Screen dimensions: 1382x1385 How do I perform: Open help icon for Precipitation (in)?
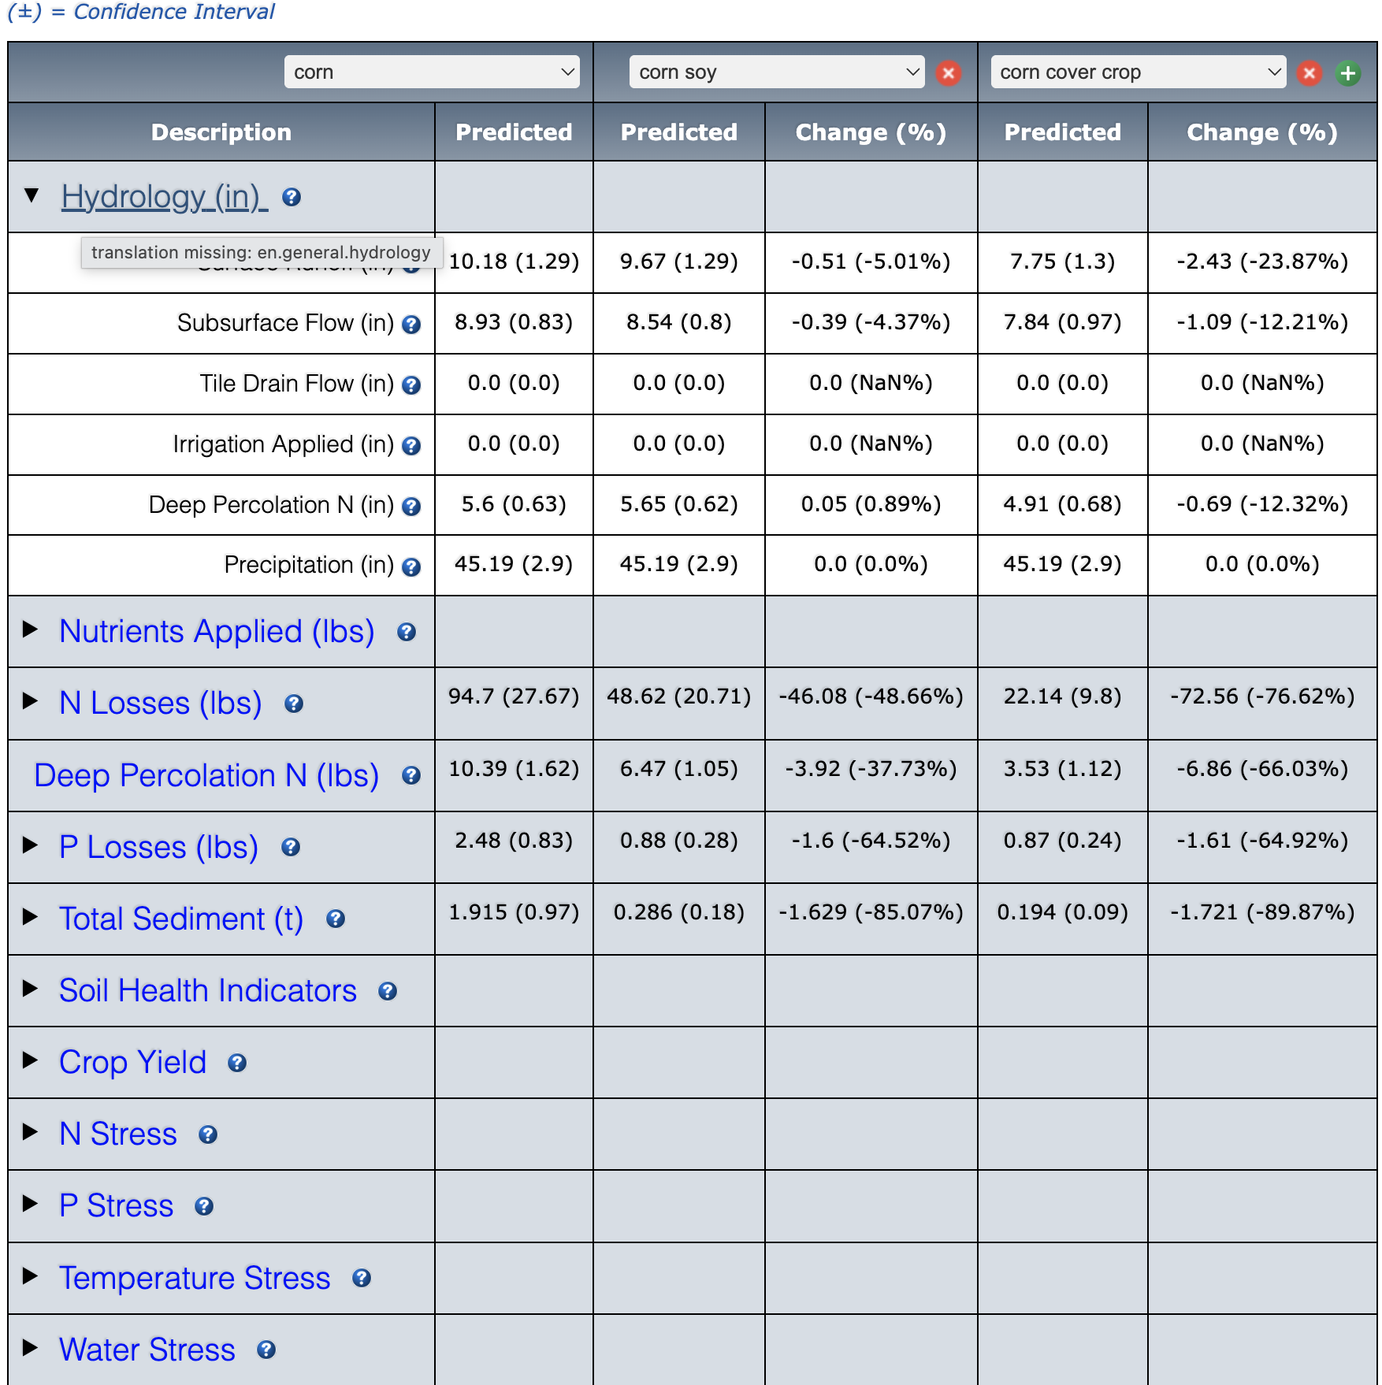(x=411, y=566)
